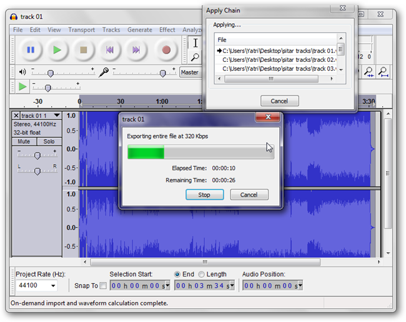Open the Project Rate dropdown
Image resolution: width=406 pixels, height=322 pixels.
[x=53, y=286]
